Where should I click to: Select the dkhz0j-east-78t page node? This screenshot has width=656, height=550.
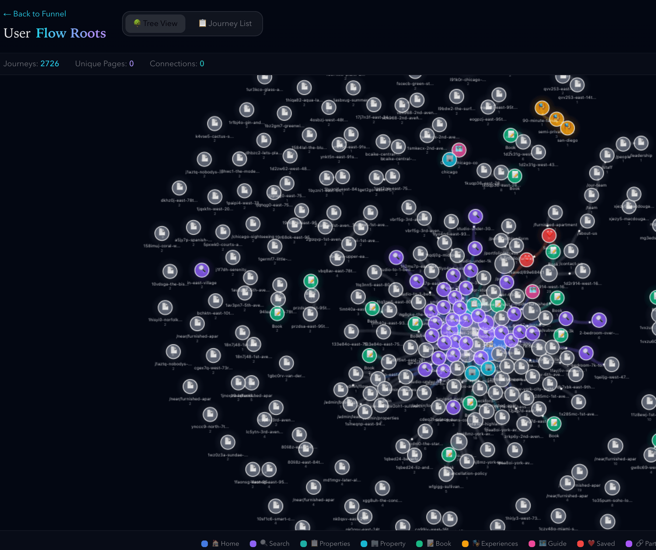coord(179,188)
